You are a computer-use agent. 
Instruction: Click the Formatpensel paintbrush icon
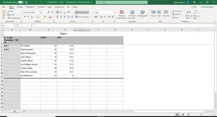click(8, 18)
